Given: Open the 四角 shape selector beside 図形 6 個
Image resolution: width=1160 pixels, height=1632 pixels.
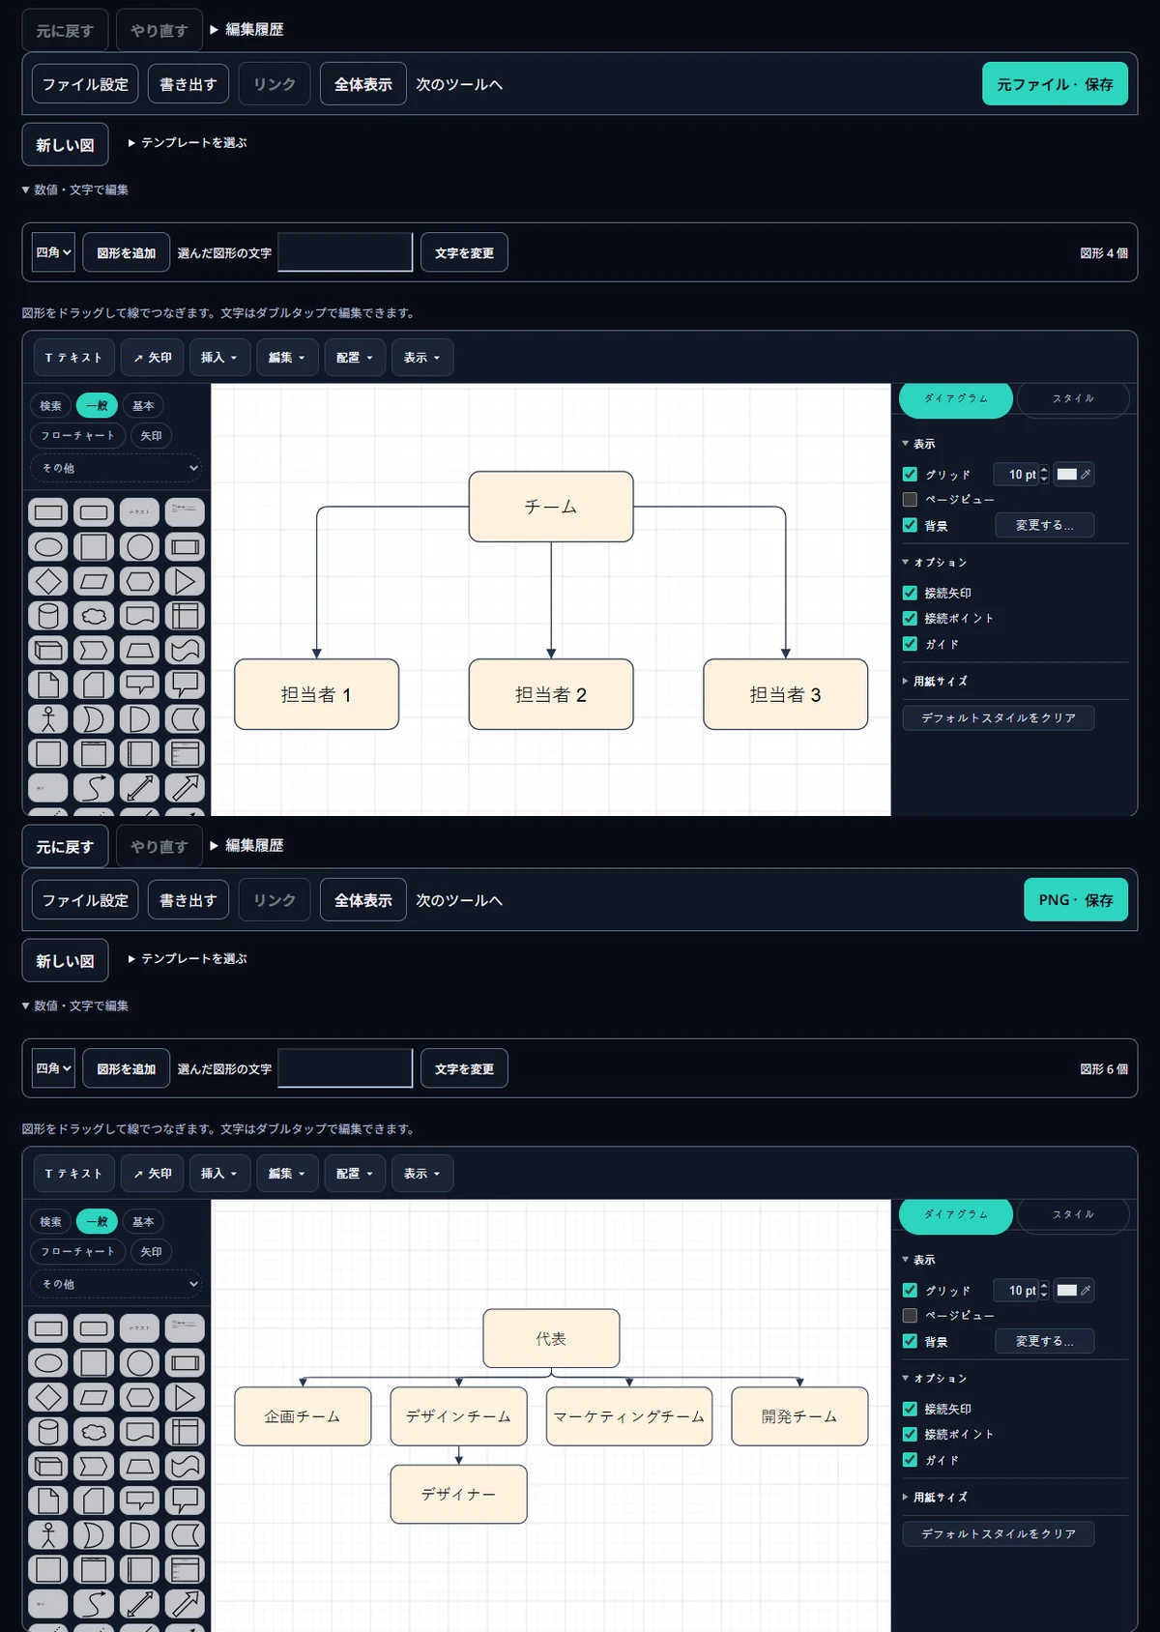Looking at the screenshot, I should tap(53, 1068).
